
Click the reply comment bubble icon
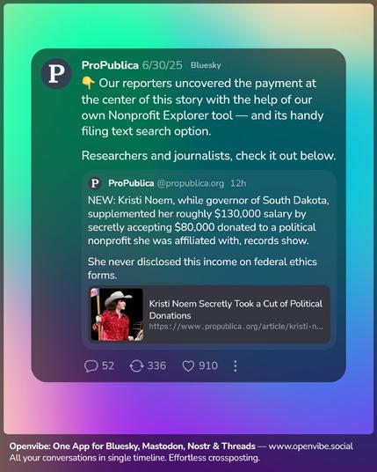91,366
